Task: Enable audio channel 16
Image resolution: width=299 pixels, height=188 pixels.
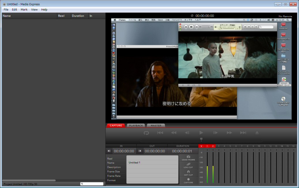Action: coord(293,146)
